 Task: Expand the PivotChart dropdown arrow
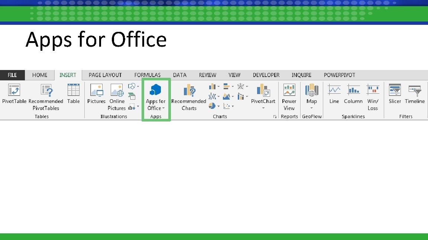263,108
